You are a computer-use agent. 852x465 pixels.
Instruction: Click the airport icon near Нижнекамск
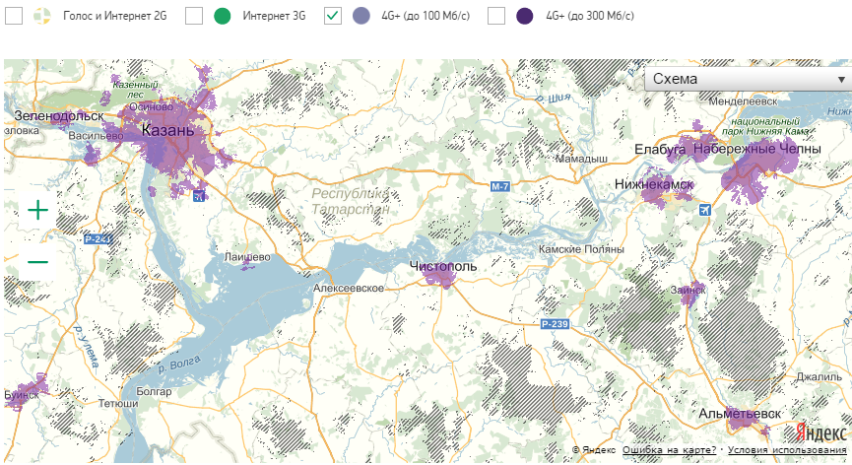(705, 209)
